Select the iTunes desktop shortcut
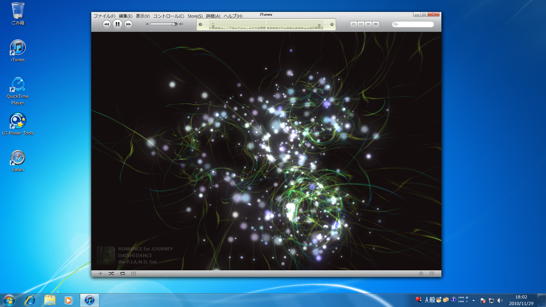Image resolution: width=546 pixels, height=307 pixels. tap(18, 51)
